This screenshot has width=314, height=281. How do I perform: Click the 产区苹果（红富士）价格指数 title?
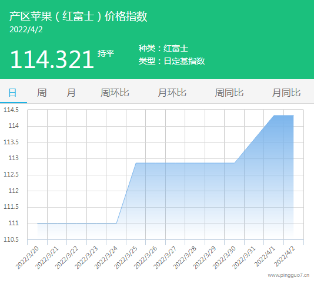coord(78,16)
